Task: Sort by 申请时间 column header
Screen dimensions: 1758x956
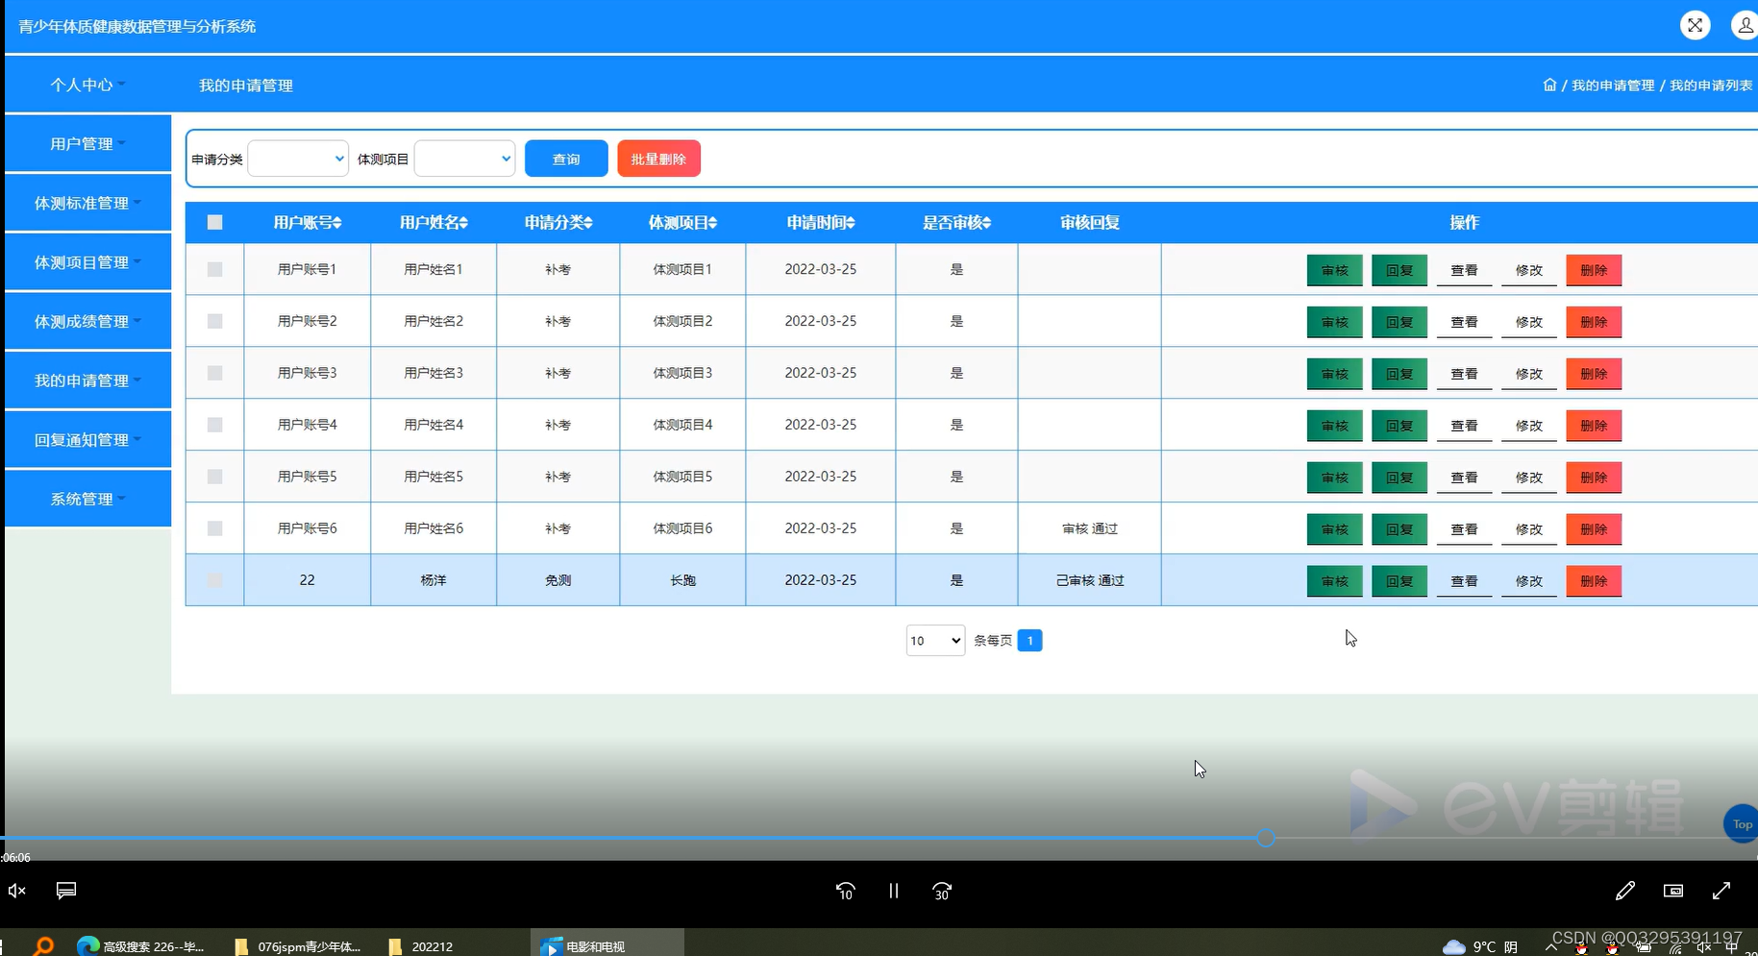Action: tap(821, 222)
